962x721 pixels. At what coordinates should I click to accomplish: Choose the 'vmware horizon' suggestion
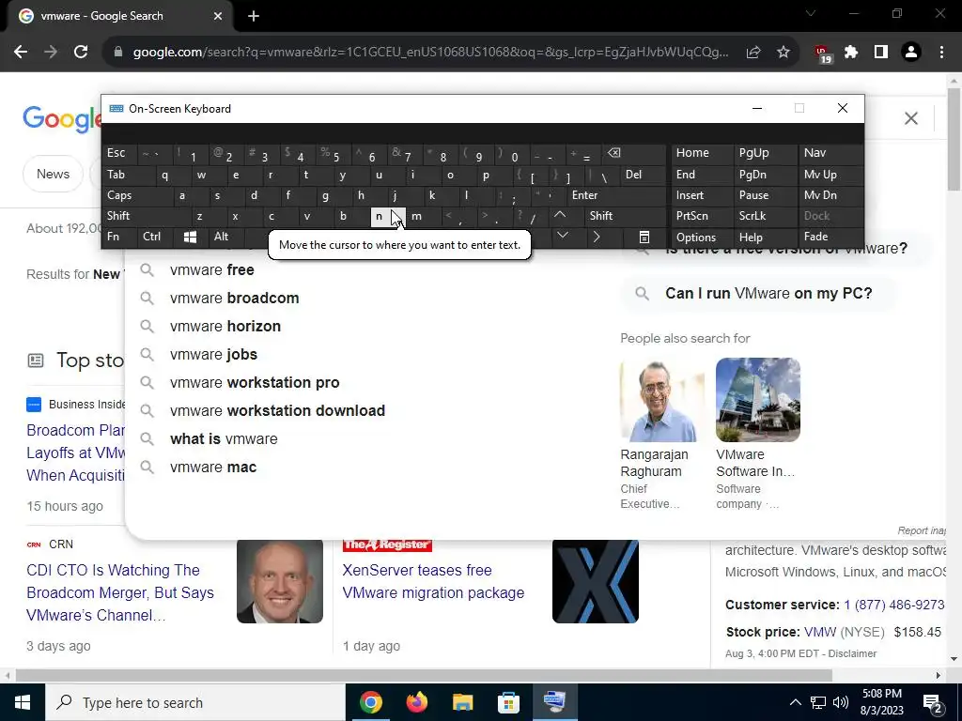tap(225, 326)
